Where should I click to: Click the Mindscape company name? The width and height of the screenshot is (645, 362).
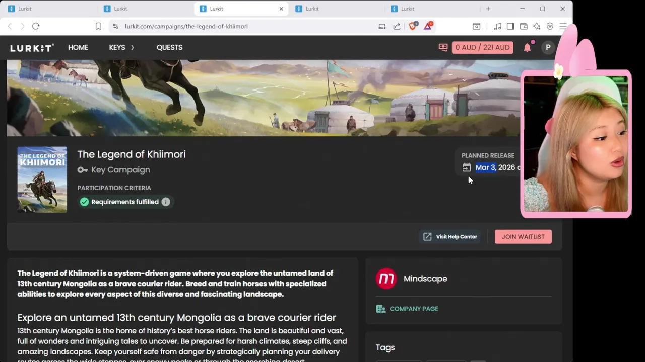coord(425,279)
